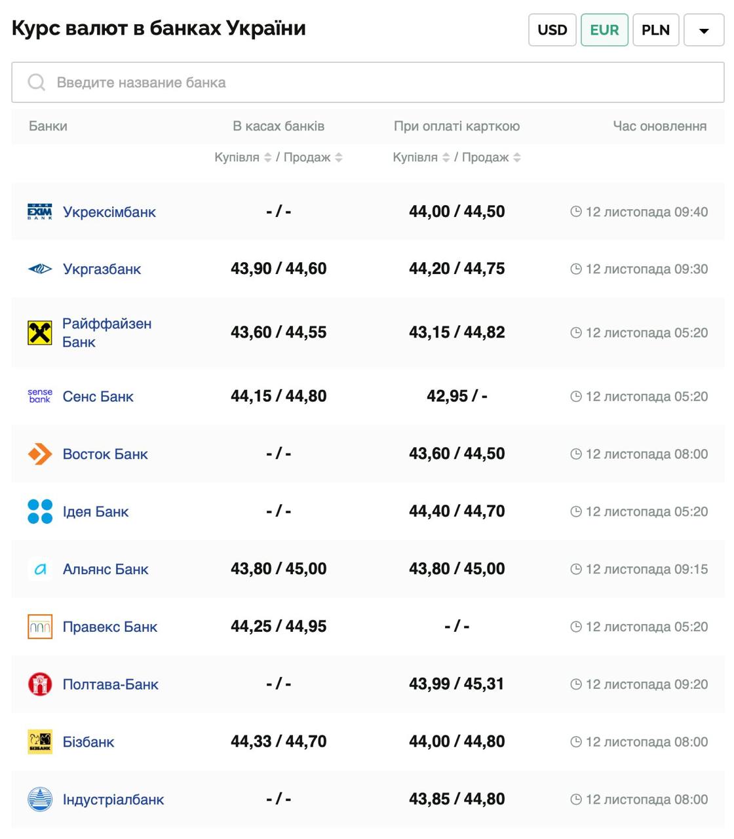
Task: Open the Бізбанк bank page link
Action: click(x=88, y=742)
